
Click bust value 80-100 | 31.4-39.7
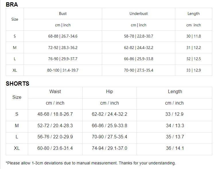63,70
